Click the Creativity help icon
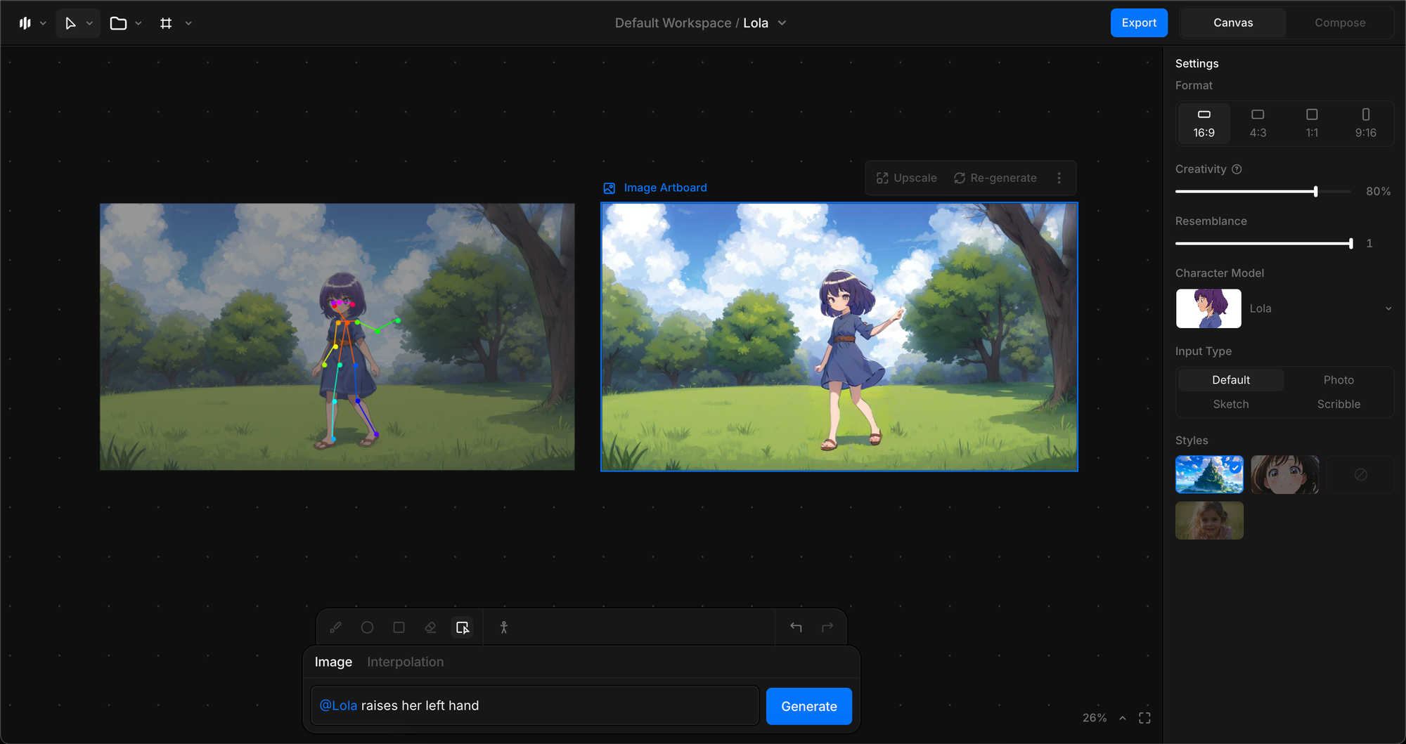 [x=1237, y=169]
